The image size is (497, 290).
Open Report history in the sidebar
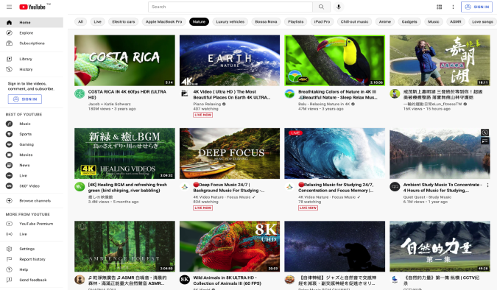click(x=32, y=259)
